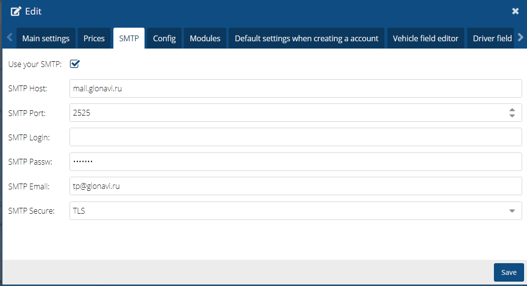The image size is (527, 286).
Task: Expand the SMTP Secure dropdown arrow
Action: point(512,211)
